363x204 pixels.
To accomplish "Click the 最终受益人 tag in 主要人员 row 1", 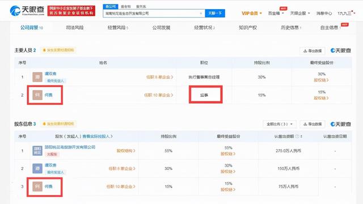I will coord(55,80).
